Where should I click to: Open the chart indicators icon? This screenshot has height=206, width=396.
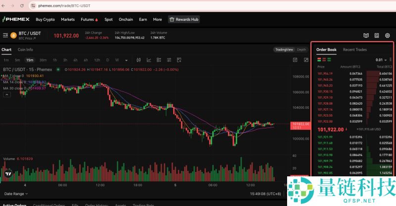pyautogui.click(x=148, y=60)
